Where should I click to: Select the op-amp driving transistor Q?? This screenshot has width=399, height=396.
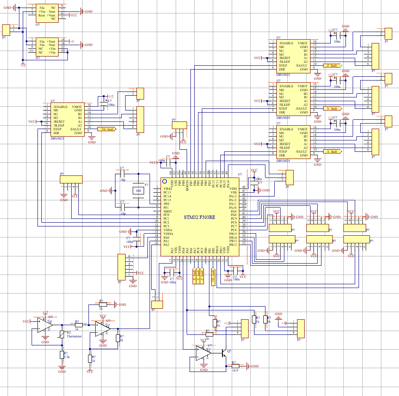tap(204, 353)
